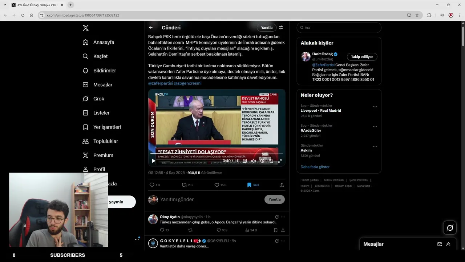
Task: Seek on the video progress bar
Action: click(217, 154)
